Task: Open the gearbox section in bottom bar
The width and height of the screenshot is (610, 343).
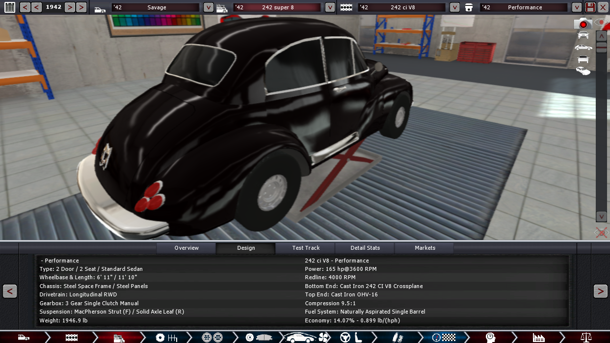Action: point(166,337)
